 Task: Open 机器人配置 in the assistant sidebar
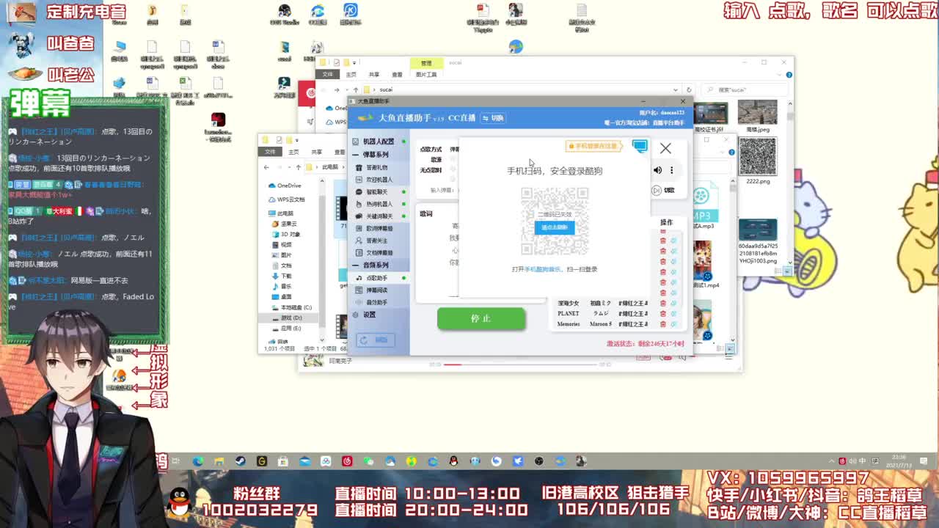click(379, 142)
